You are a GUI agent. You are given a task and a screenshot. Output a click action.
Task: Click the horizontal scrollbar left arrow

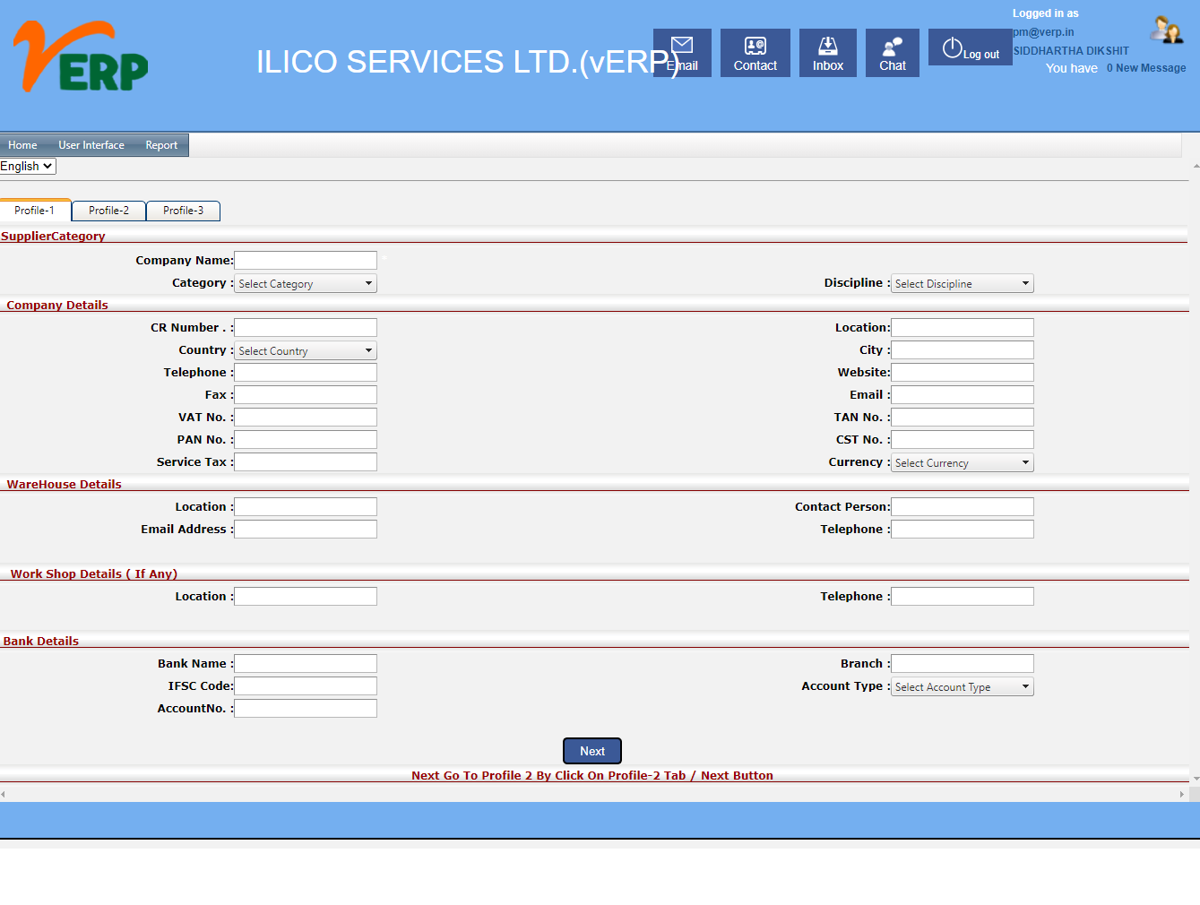(4, 794)
